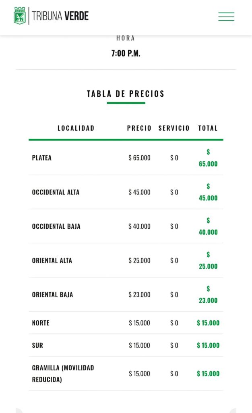
Task: Click the Servicio column header
Action: pyautogui.click(x=174, y=128)
